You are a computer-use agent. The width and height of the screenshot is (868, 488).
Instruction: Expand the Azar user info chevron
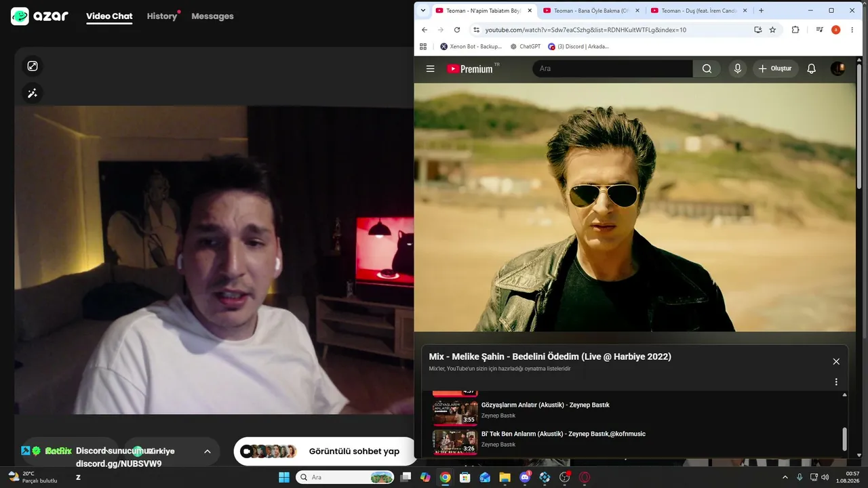tap(208, 451)
